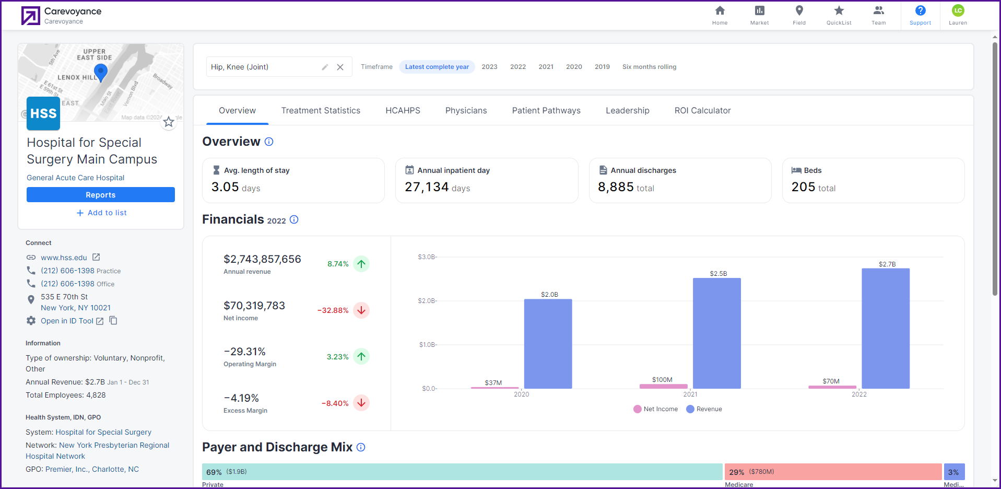Image resolution: width=1001 pixels, height=489 pixels.
Task: Click the 29% Medicare payer mix segment
Action: coord(833,472)
